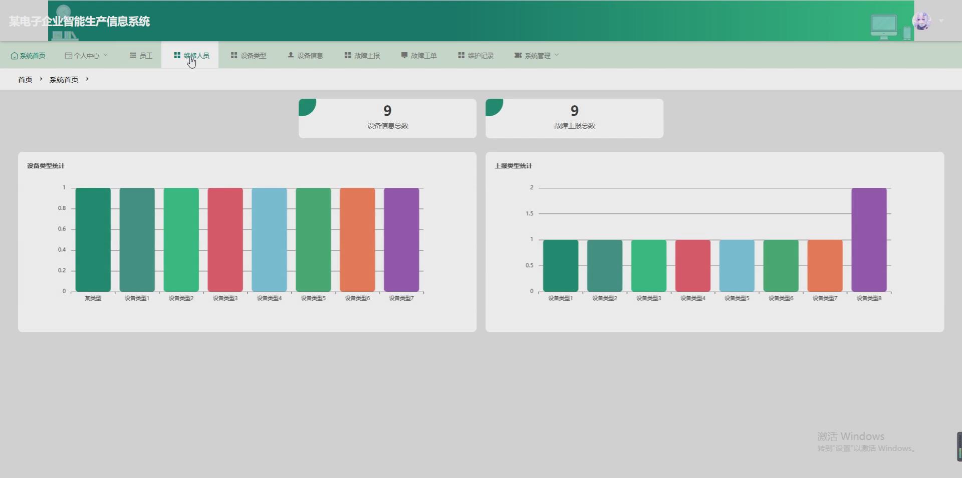Screen dimensions: 962x478
Task: Click orange 设备类型6 bar in 设备类型统计
Action: click(357, 240)
